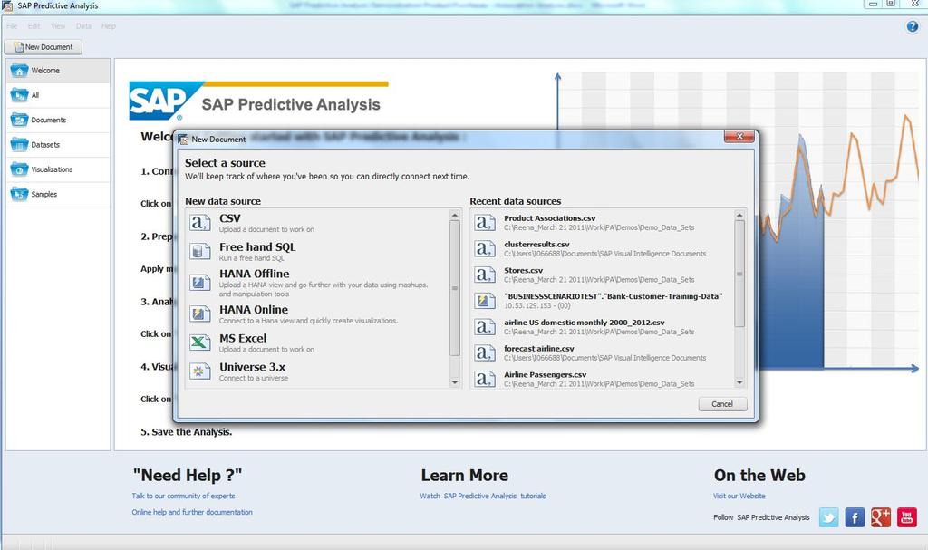This screenshot has height=550, width=928.
Task: Click down arrow of New data source scrollbar
Action: (x=455, y=382)
